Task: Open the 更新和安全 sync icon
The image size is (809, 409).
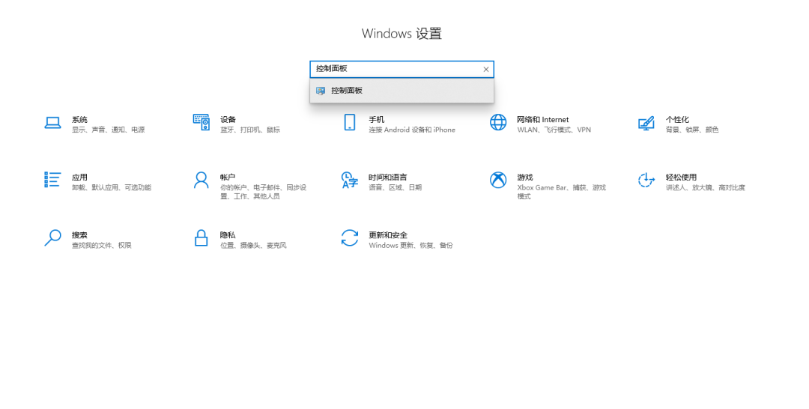Action: (x=350, y=238)
